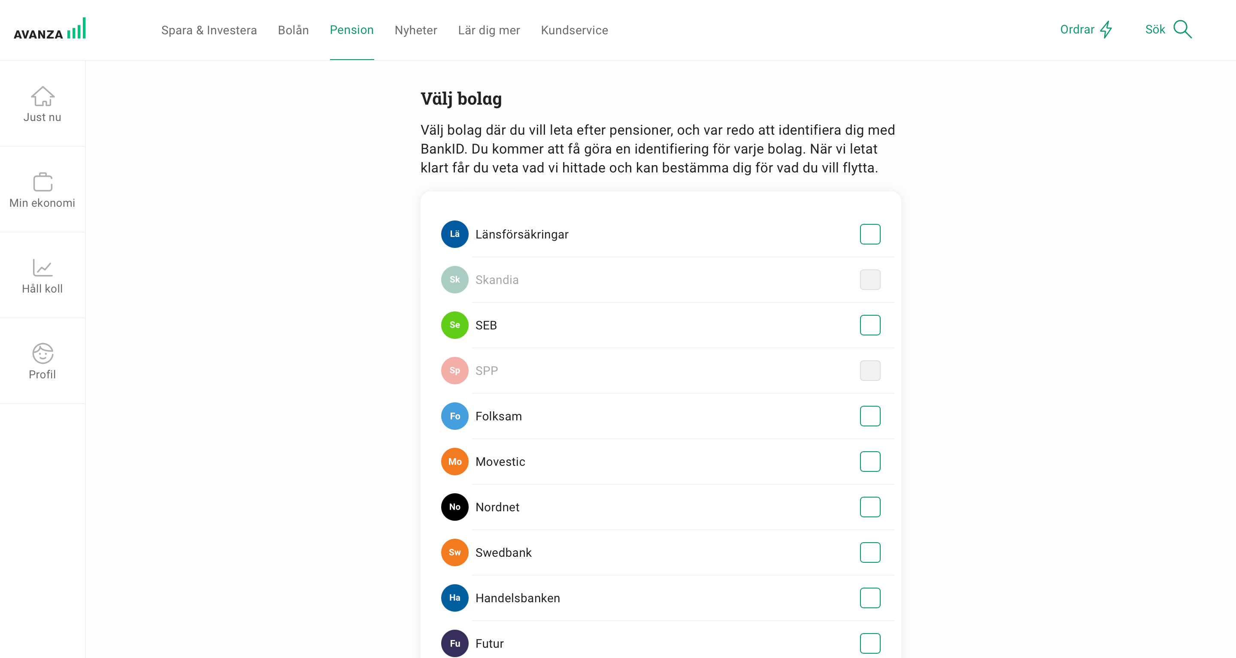Enable the Swedbank checkbox
This screenshot has height=658, width=1236.
[x=870, y=552]
